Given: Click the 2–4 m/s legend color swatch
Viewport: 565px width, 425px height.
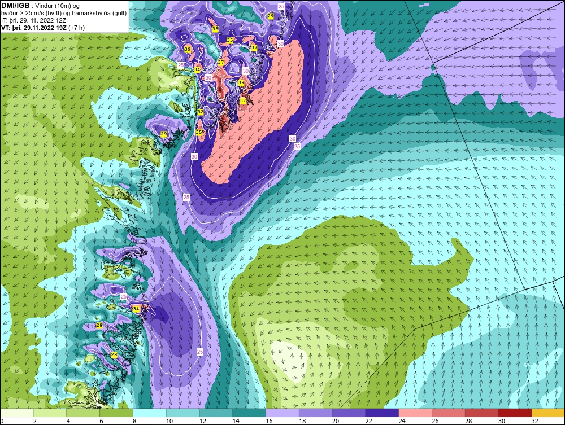Looking at the screenshot, I should 50,413.
